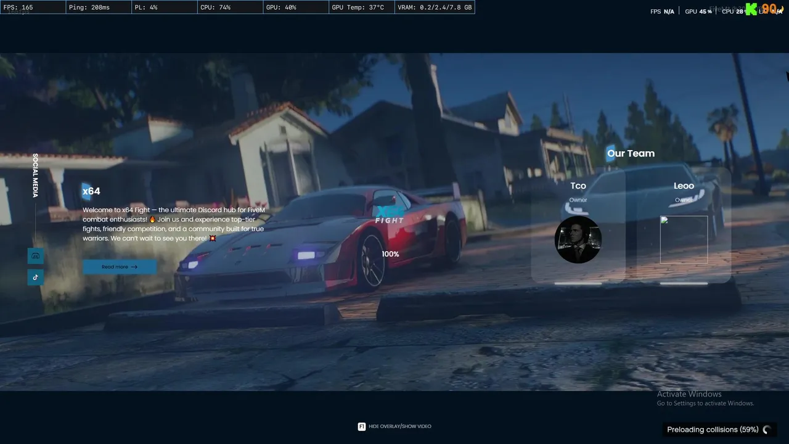789x444 pixels.
Task: Click the "FPS: 165" overlay stat
Action: pyautogui.click(x=18, y=7)
